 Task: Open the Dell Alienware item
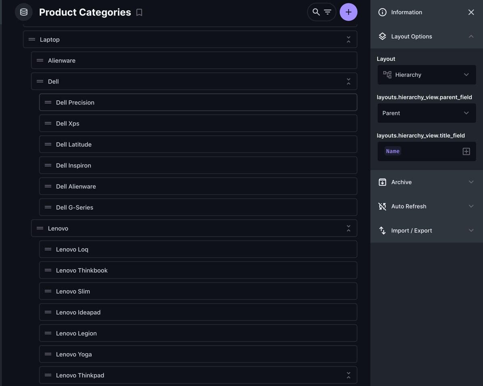click(198, 186)
